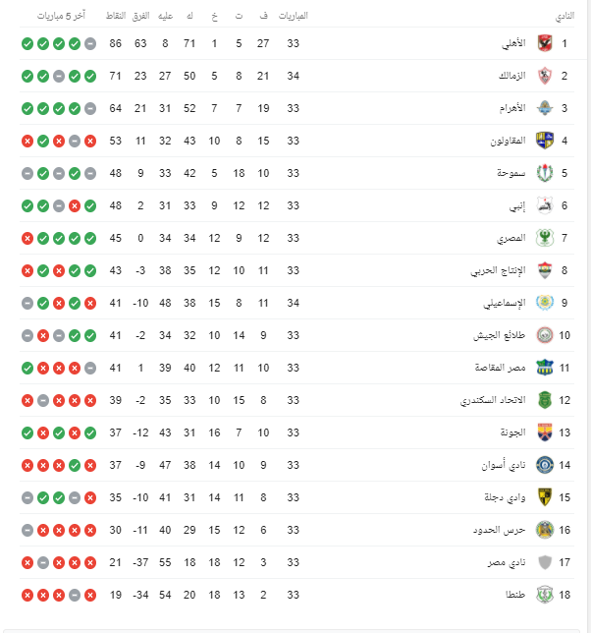The image size is (591, 633).
Task: Click الأهلي's gray draw result icon
Action: point(90,43)
